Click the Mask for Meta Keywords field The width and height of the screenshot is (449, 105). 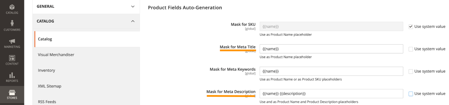tap(331, 71)
